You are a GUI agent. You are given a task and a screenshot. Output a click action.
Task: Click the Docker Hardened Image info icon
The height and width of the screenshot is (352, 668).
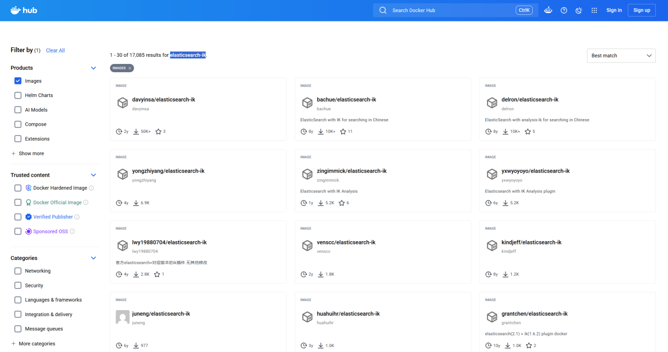coord(92,188)
